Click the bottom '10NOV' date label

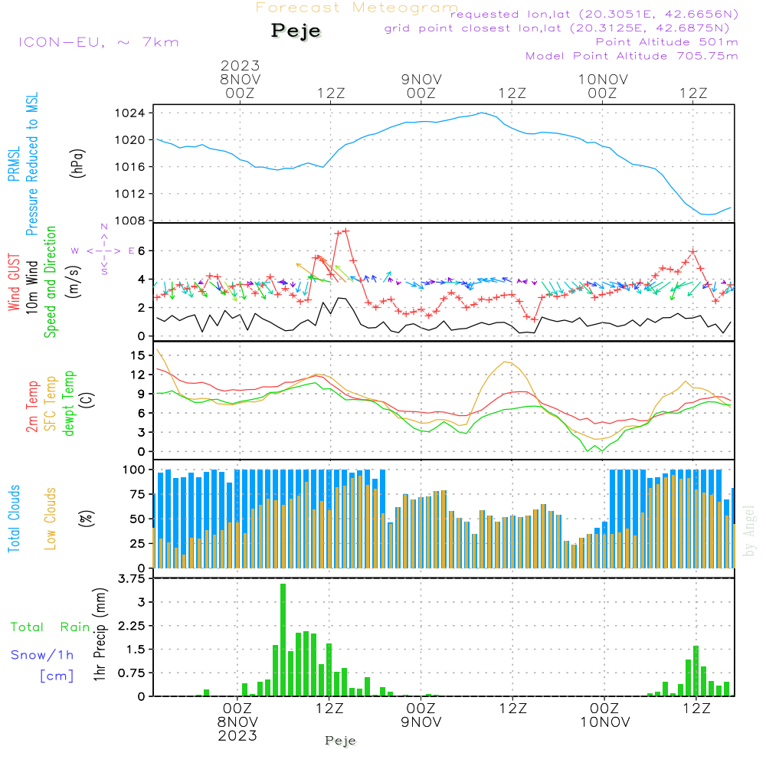click(x=605, y=722)
